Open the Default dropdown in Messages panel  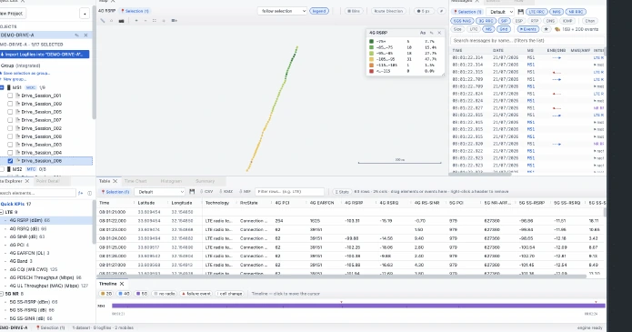click(500, 12)
